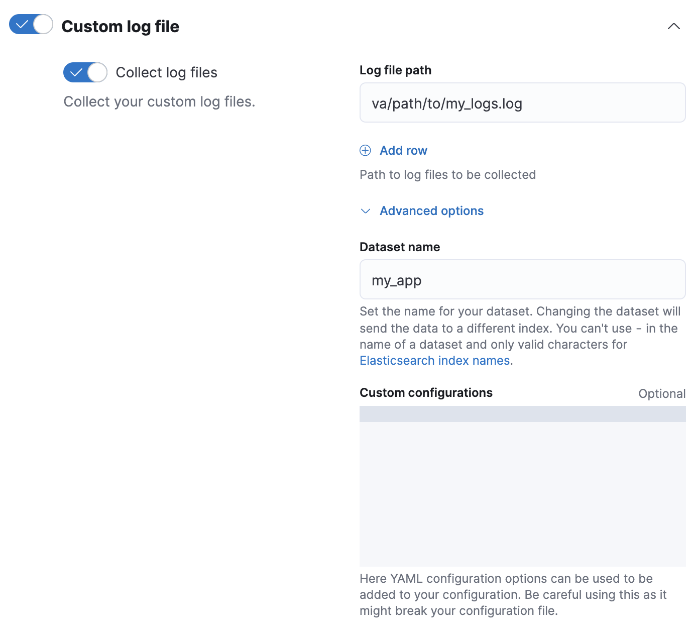This screenshot has height=633, width=691.
Task: Click the gray toolbar above the YAML editor
Action: click(522, 414)
